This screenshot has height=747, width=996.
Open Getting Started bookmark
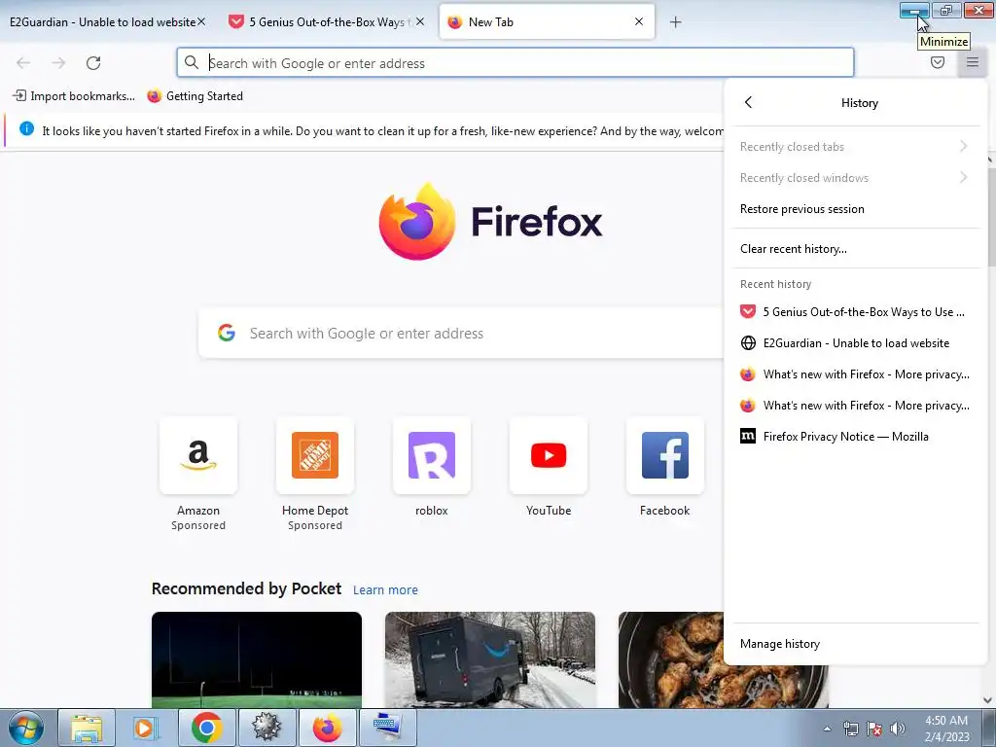pyautogui.click(x=195, y=96)
